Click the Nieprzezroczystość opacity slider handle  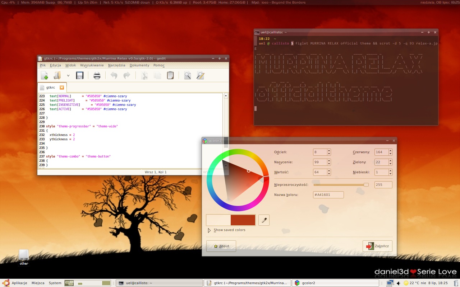(366, 185)
